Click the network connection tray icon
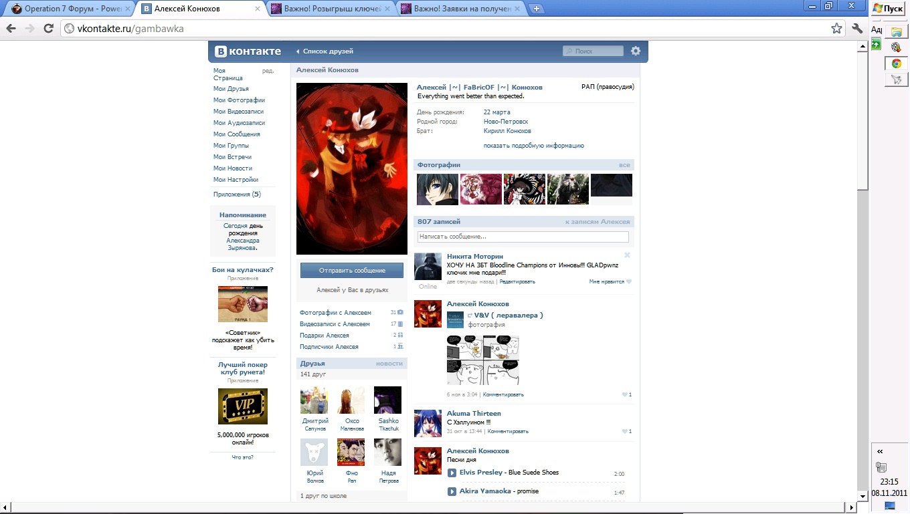 (881, 467)
